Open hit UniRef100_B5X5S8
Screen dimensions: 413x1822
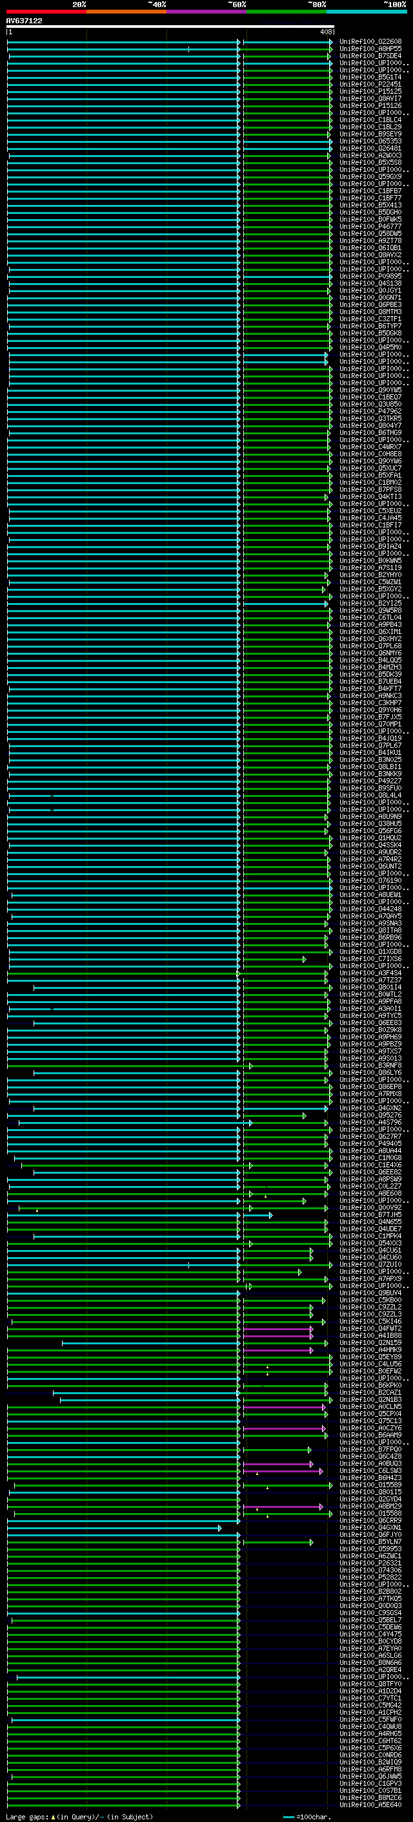pos(370,163)
